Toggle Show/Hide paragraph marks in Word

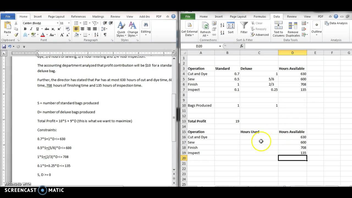(105, 35)
